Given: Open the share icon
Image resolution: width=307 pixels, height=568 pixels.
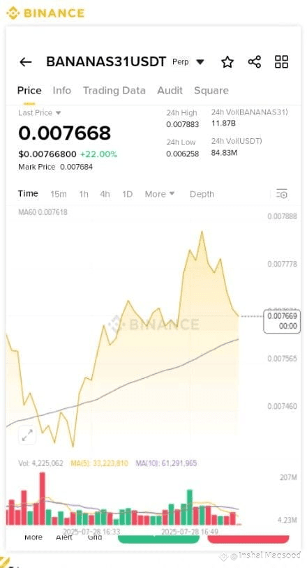Looking at the screenshot, I should point(255,62).
